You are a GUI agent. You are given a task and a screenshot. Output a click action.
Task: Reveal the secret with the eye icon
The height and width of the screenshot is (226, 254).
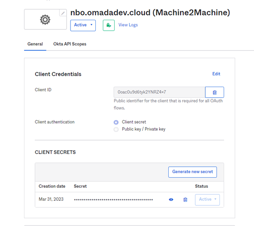coord(171,199)
